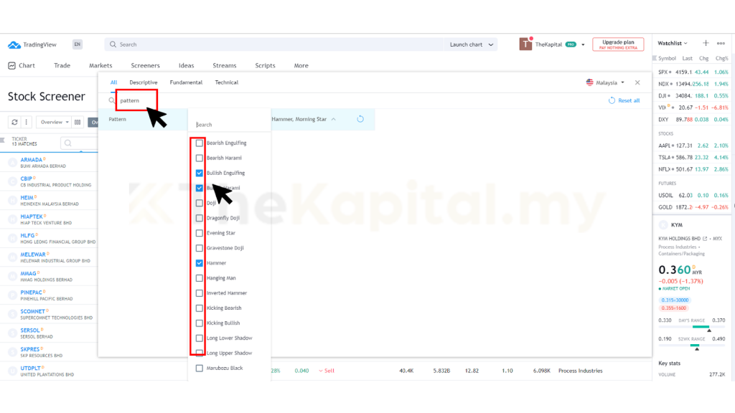
Task: Close the filters panel with X
Action: tap(637, 82)
